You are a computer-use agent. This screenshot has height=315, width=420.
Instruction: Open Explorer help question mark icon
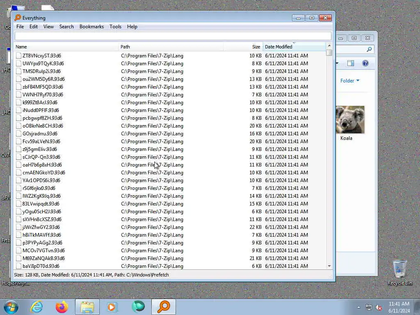(365, 63)
